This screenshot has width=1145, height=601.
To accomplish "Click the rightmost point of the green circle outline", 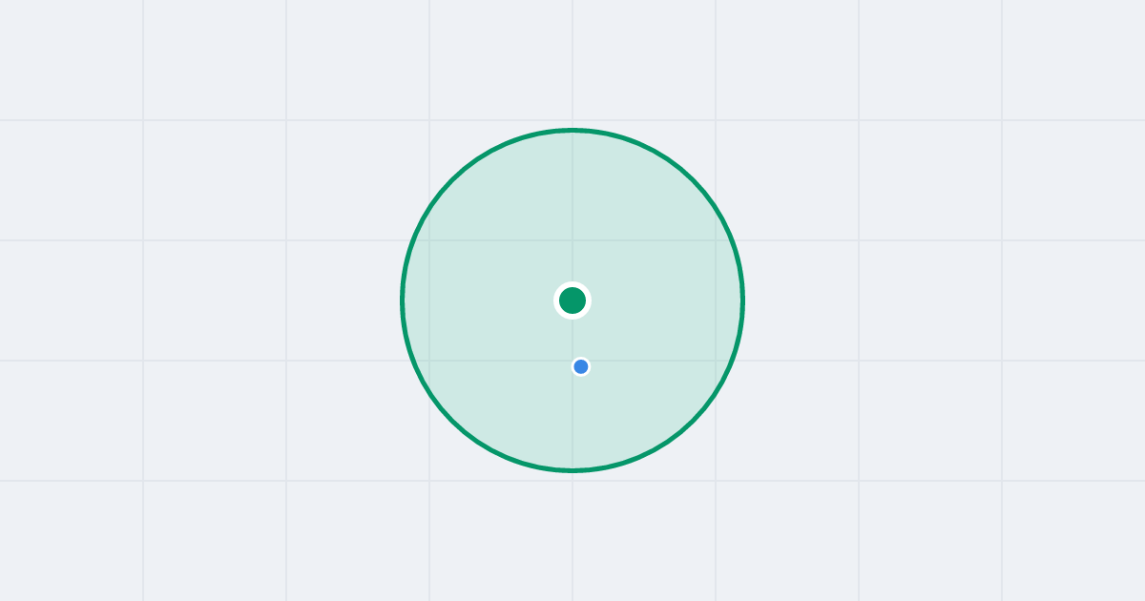I will tap(742, 300).
